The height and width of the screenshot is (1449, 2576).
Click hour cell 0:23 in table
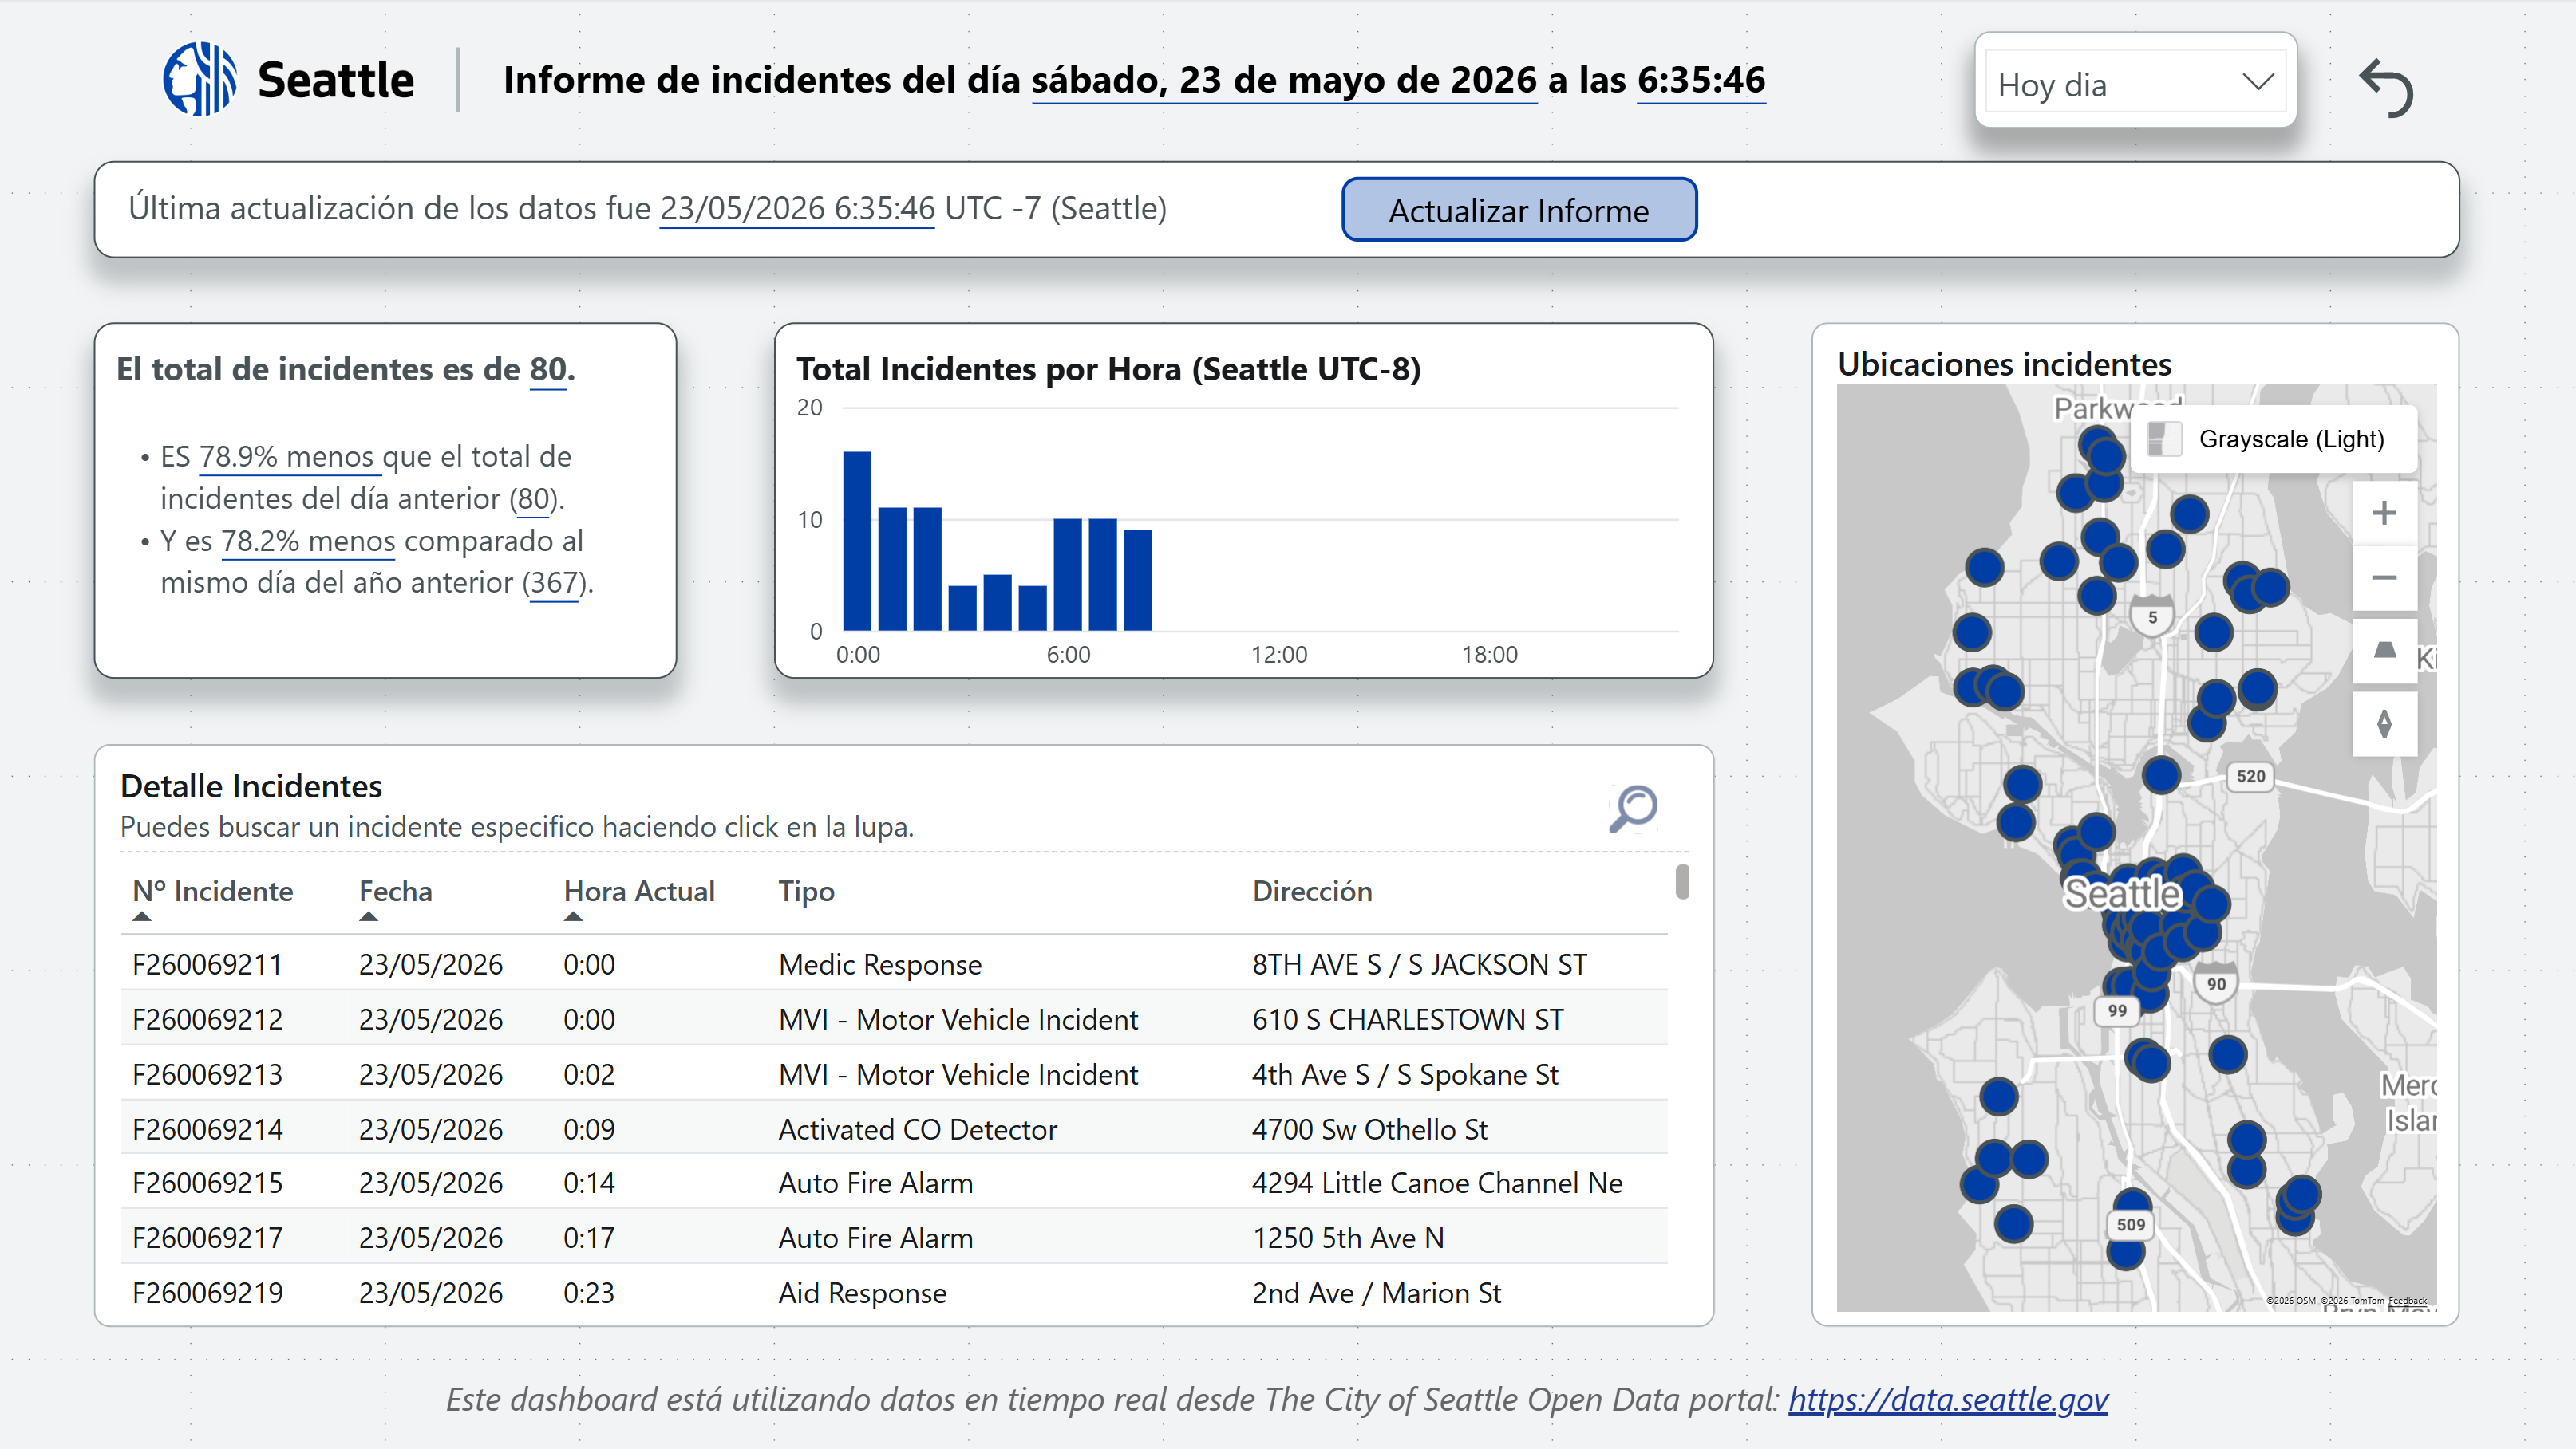(x=589, y=1293)
